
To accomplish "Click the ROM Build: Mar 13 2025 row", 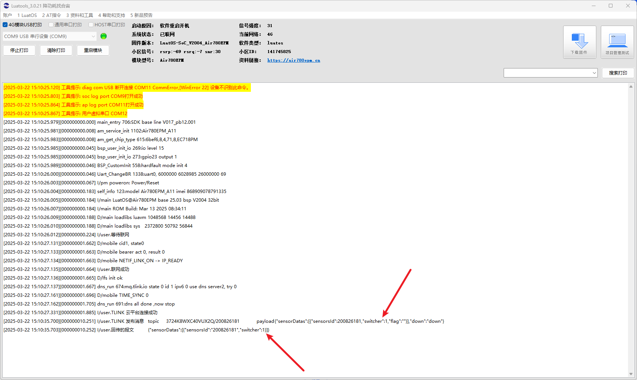I will tap(95, 209).
